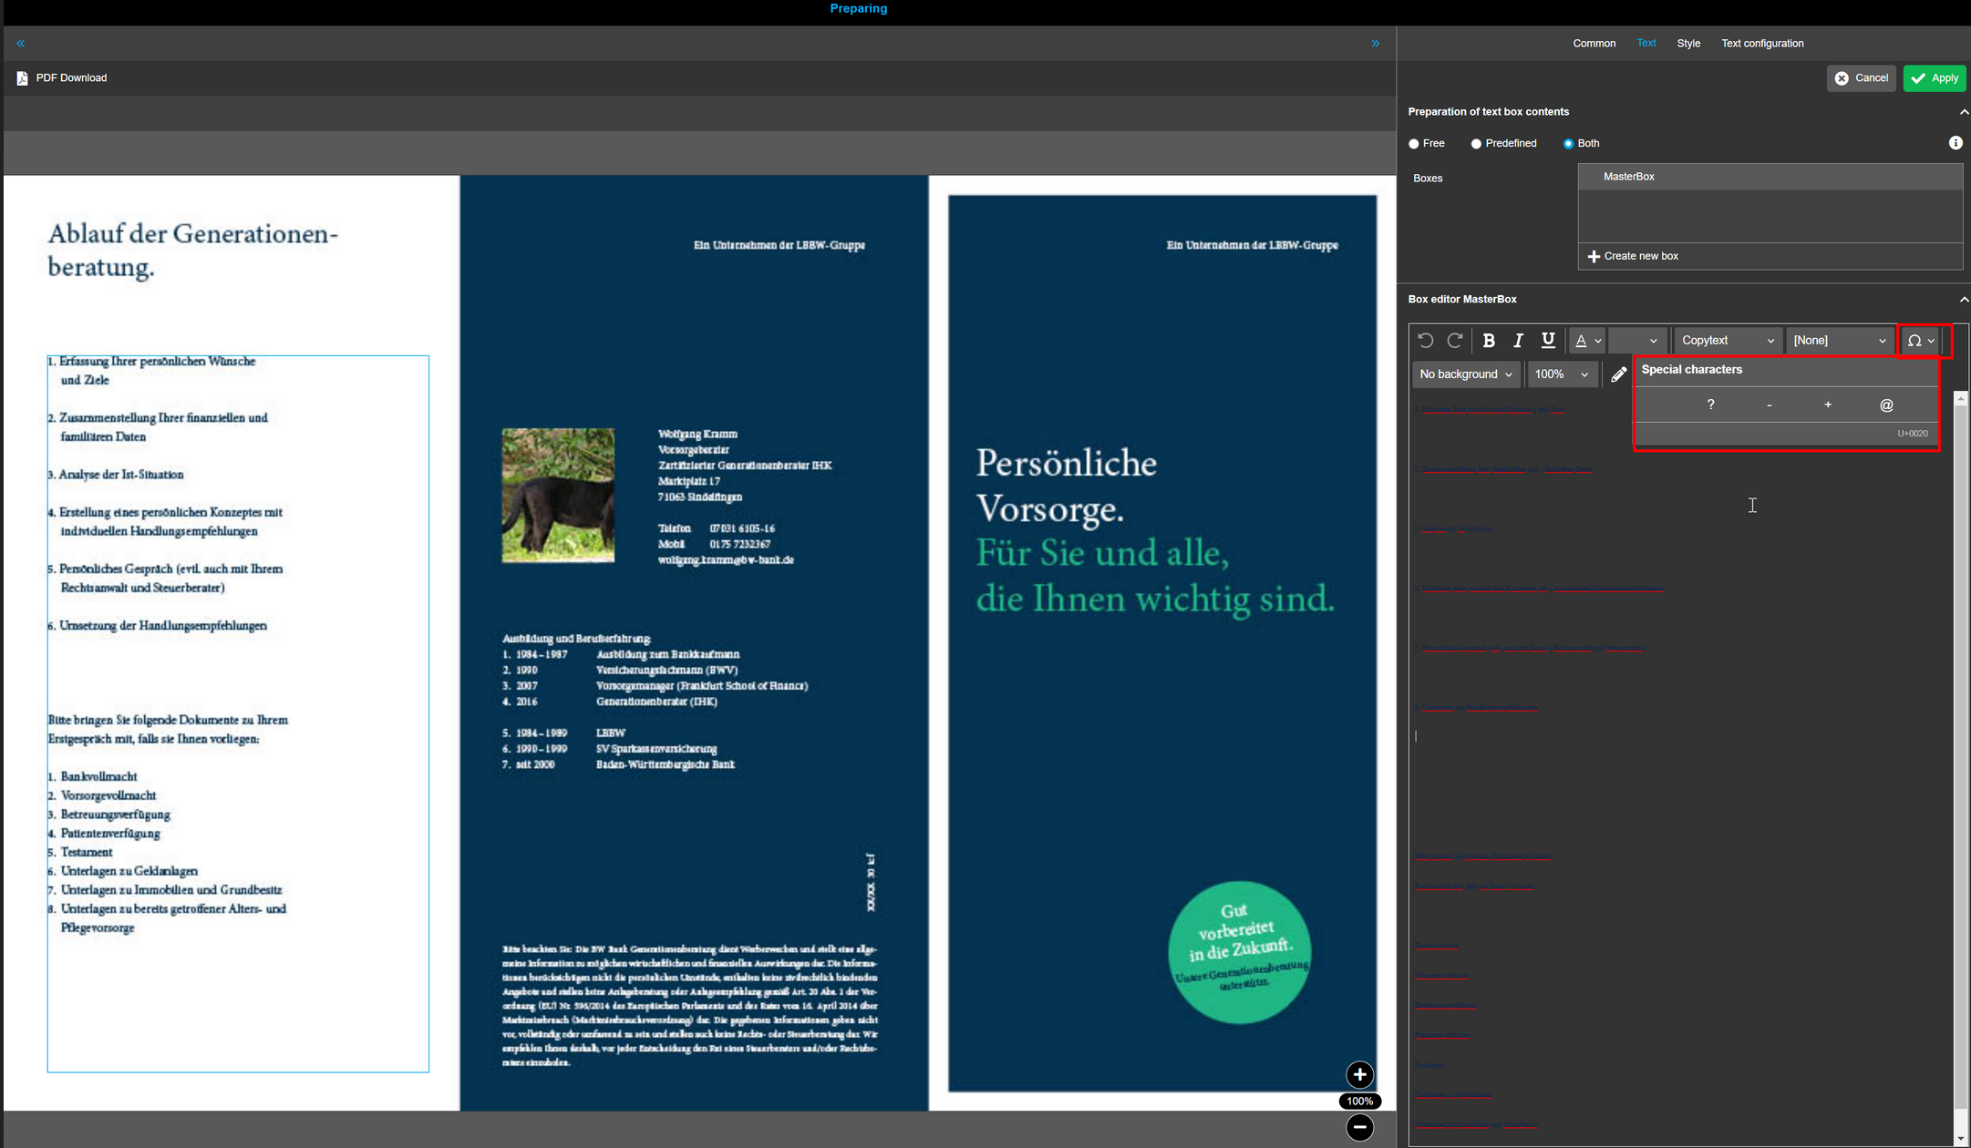Click the info icon near Both option
Viewport: 1971px width, 1148px height.
coord(1956,143)
